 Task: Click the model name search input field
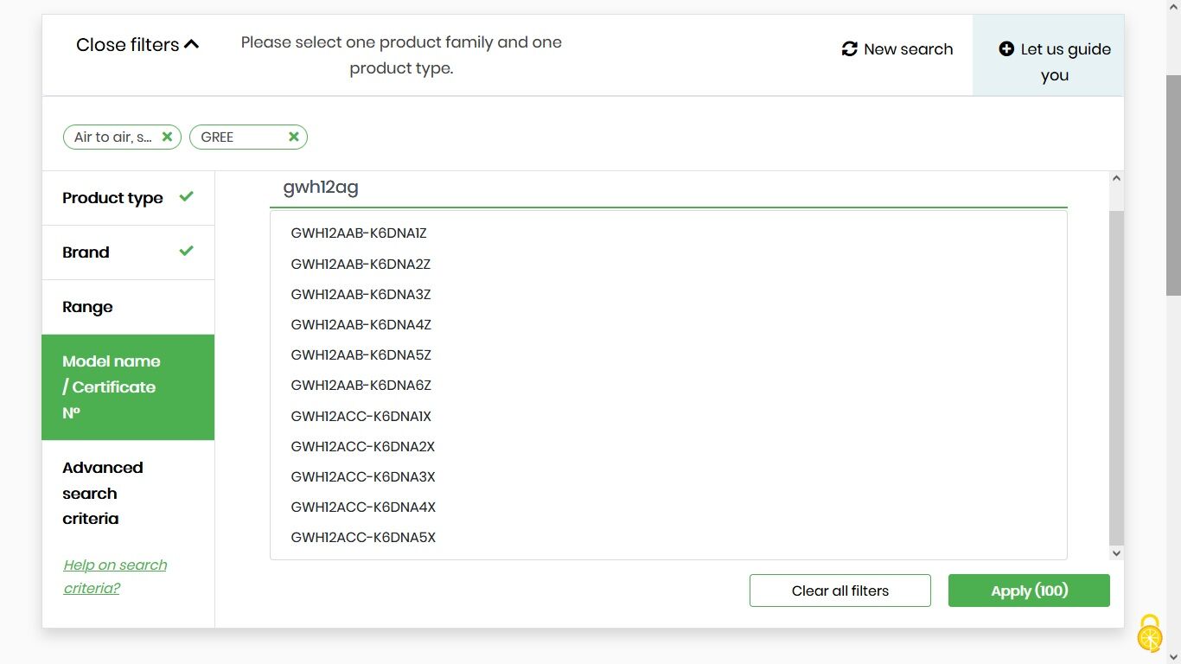[668, 188]
